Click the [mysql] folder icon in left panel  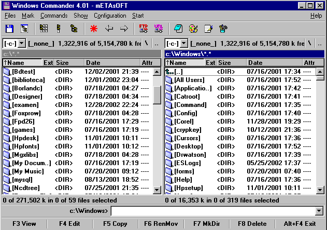(7, 180)
